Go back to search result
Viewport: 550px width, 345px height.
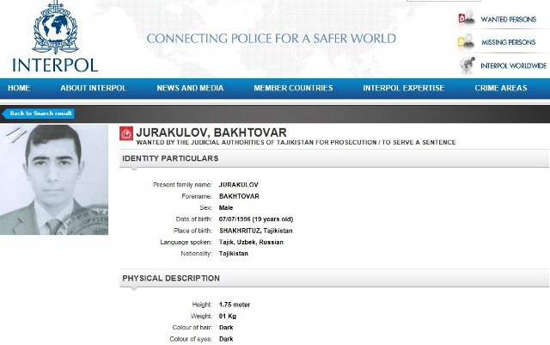[38, 114]
